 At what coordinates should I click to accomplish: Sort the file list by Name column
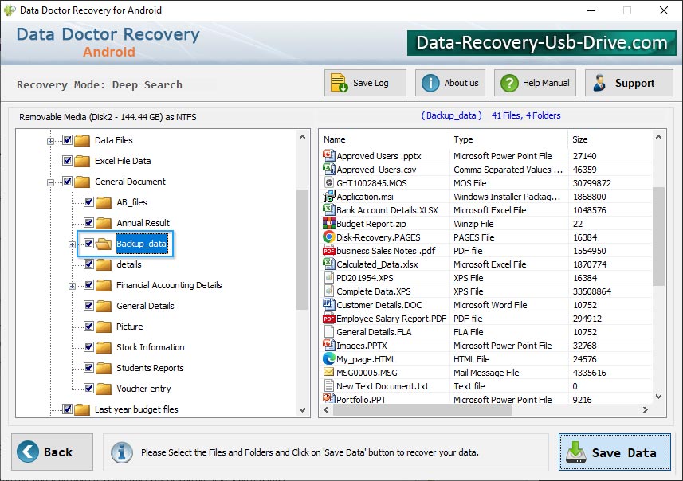pos(385,139)
